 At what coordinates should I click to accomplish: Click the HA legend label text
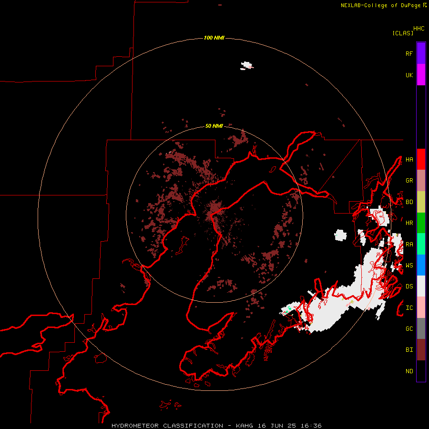(x=409, y=160)
